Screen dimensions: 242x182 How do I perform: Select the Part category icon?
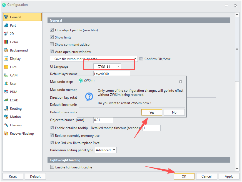(x=6, y=25)
